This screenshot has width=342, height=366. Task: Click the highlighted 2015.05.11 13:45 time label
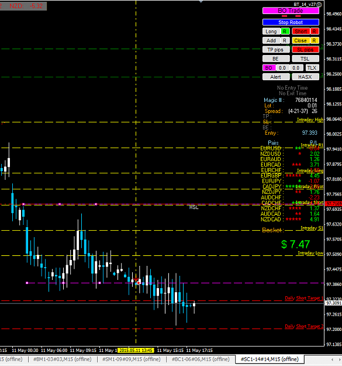click(x=136, y=350)
